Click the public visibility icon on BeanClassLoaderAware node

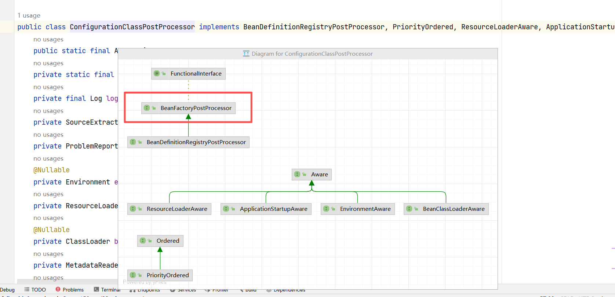[x=416, y=209]
